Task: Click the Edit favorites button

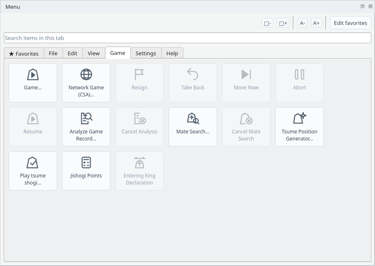Action: (x=350, y=23)
